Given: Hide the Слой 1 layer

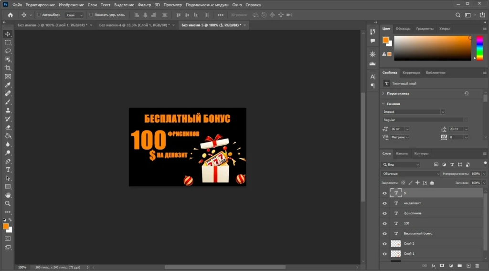Looking at the screenshot, I should coord(384,254).
